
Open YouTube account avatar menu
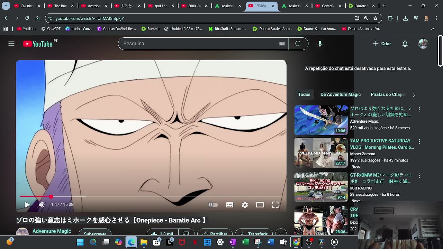click(x=423, y=44)
